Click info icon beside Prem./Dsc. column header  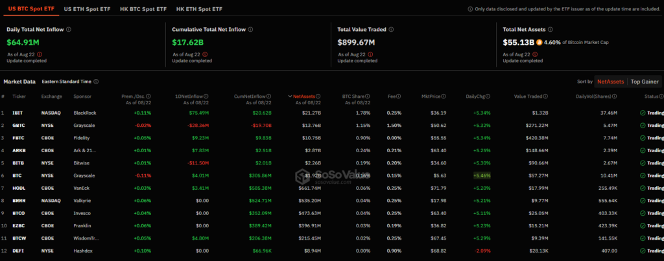point(152,96)
